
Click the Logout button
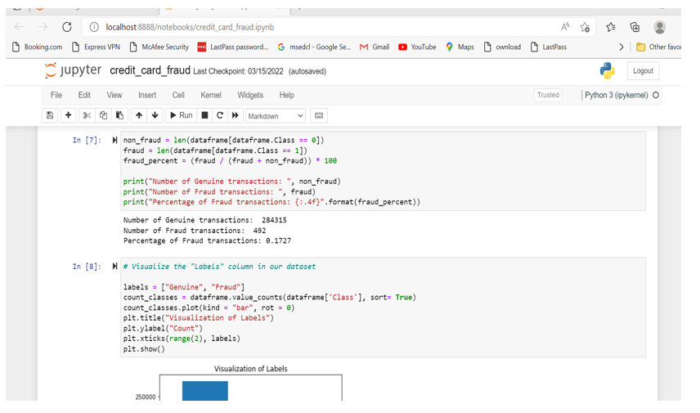(x=643, y=71)
